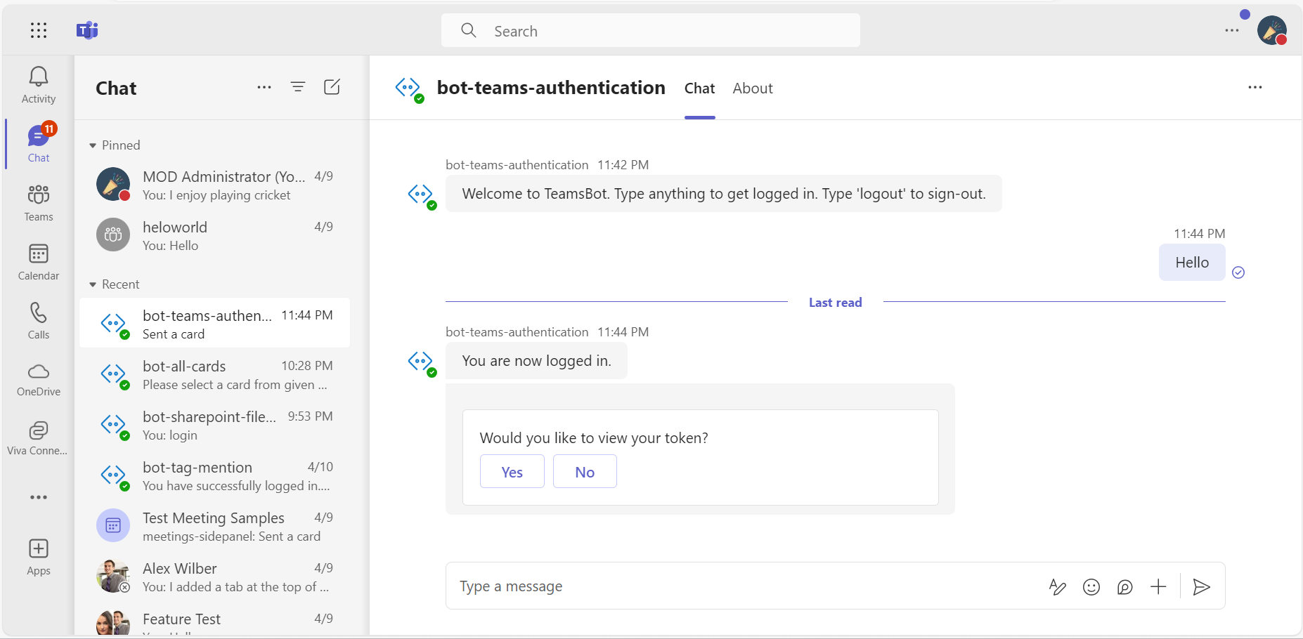Click the sent status checkmark beside Hello
Image resolution: width=1303 pixels, height=639 pixels.
point(1238,272)
